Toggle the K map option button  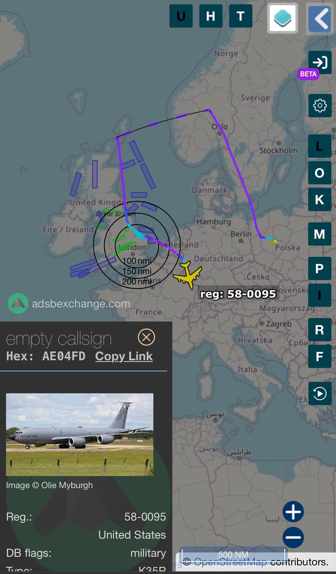pyautogui.click(x=320, y=199)
